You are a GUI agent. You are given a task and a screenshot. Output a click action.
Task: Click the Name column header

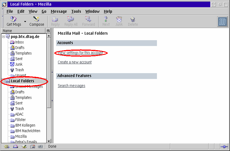coord(23,31)
